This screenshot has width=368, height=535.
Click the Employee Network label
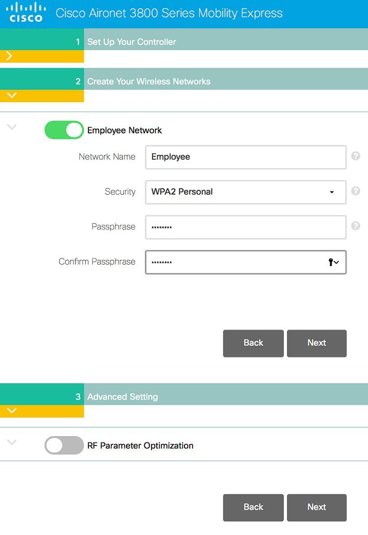coord(124,130)
